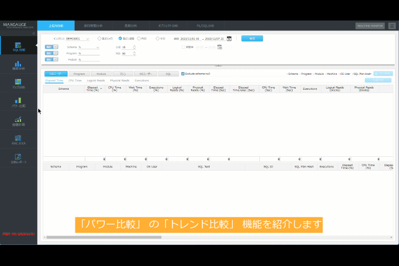This screenshot has width=399, height=266.
Task: Open the time-of-day clock picker icon
Action: pos(219,47)
